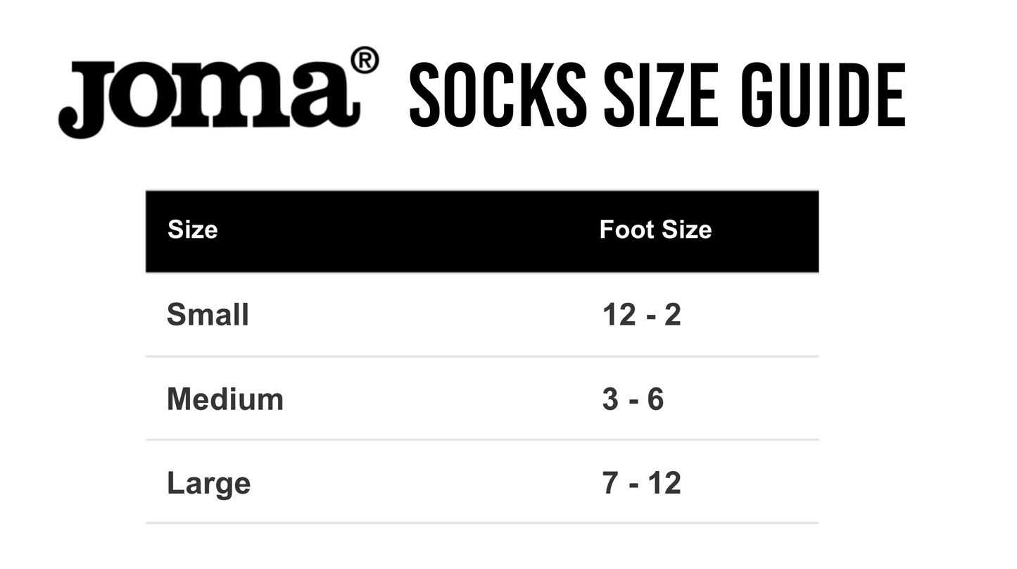
Task: Click the divider line below the Large row
Action: (482, 523)
